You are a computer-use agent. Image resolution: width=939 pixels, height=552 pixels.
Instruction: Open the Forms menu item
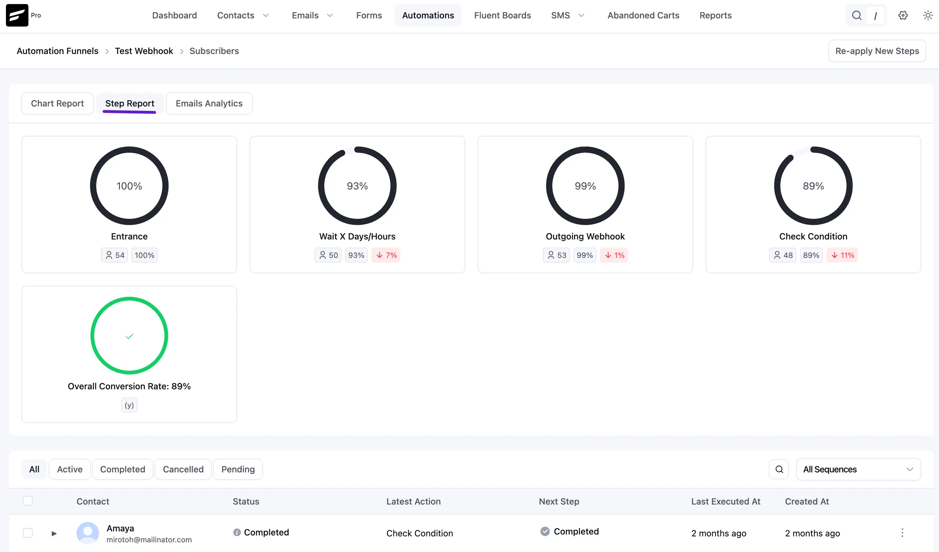(x=369, y=15)
